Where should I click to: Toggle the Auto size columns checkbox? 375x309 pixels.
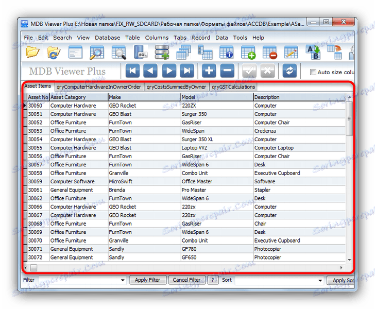(313, 72)
